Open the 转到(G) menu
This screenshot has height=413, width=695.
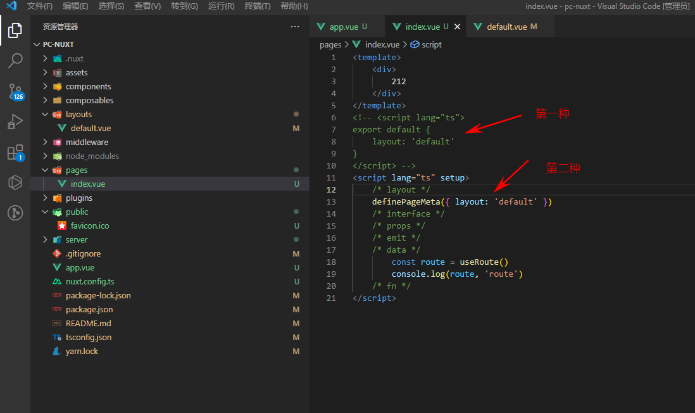184,6
